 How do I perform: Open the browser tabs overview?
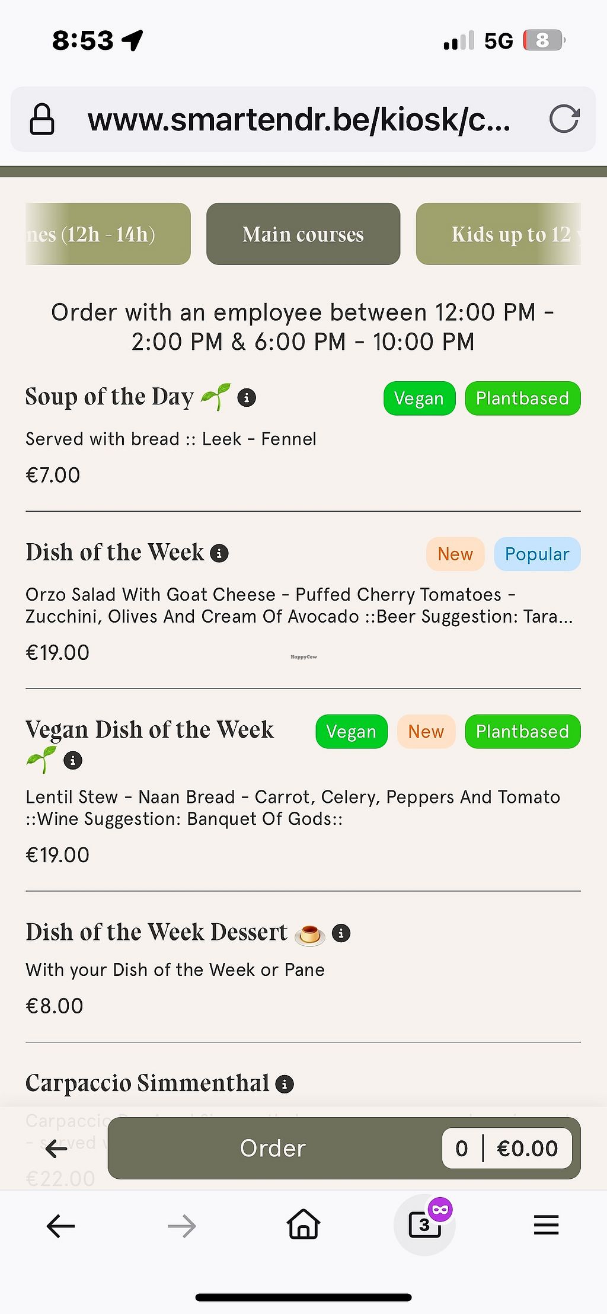424,1225
